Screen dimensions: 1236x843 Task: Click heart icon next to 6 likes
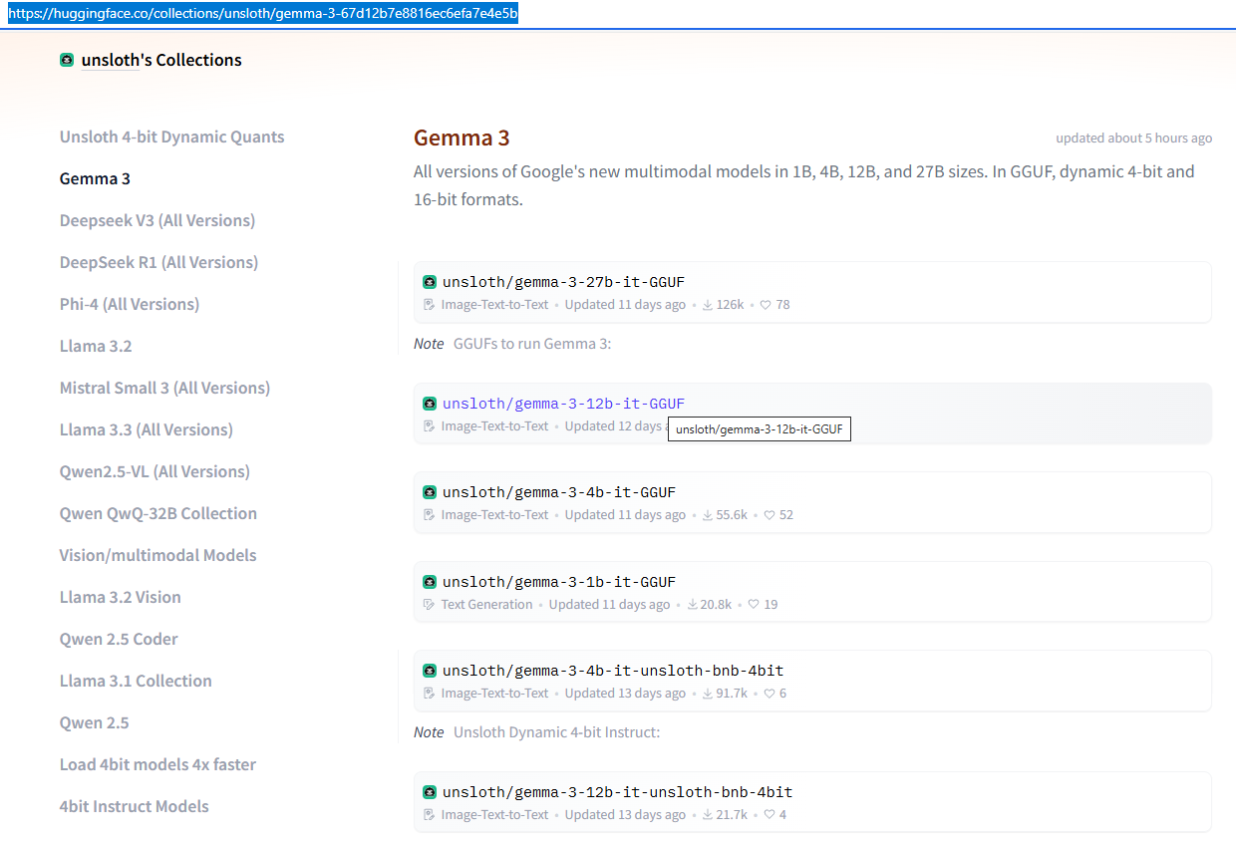(770, 694)
